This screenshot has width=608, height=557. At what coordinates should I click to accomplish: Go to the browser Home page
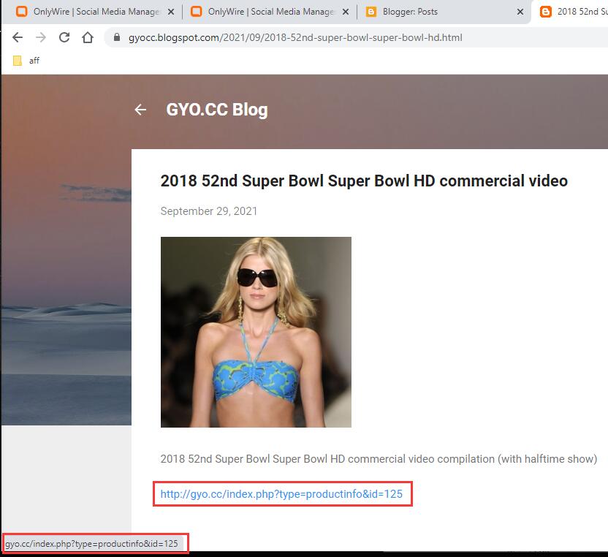[88, 37]
